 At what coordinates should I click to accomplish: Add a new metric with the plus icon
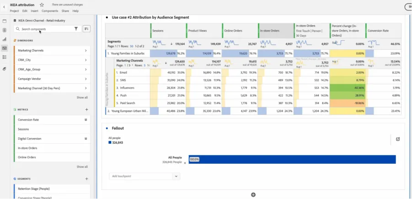(x=86, y=109)
